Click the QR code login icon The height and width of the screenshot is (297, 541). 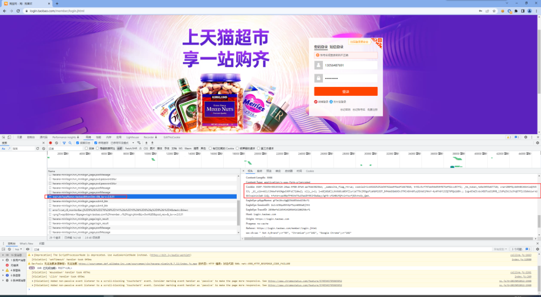[377, 43]
